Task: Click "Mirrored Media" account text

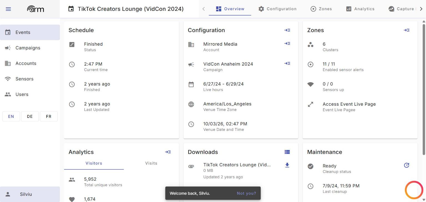Action: (220, 44)
